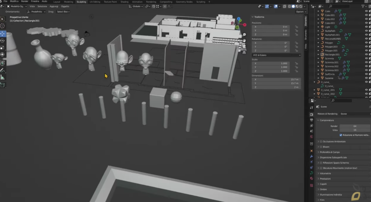Open the Select Box drag dropdown

[63, 12]
